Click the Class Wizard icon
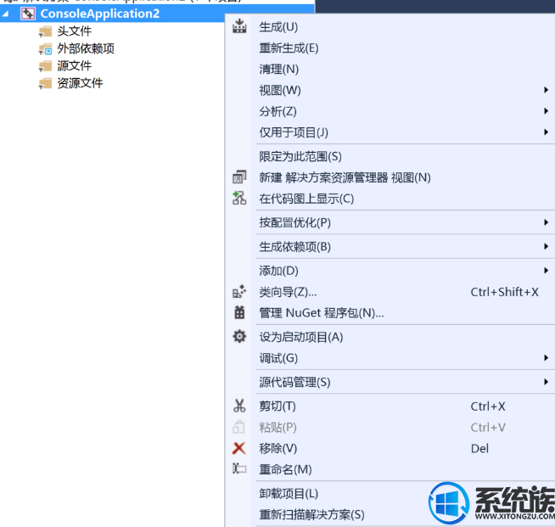 (239, 291)
